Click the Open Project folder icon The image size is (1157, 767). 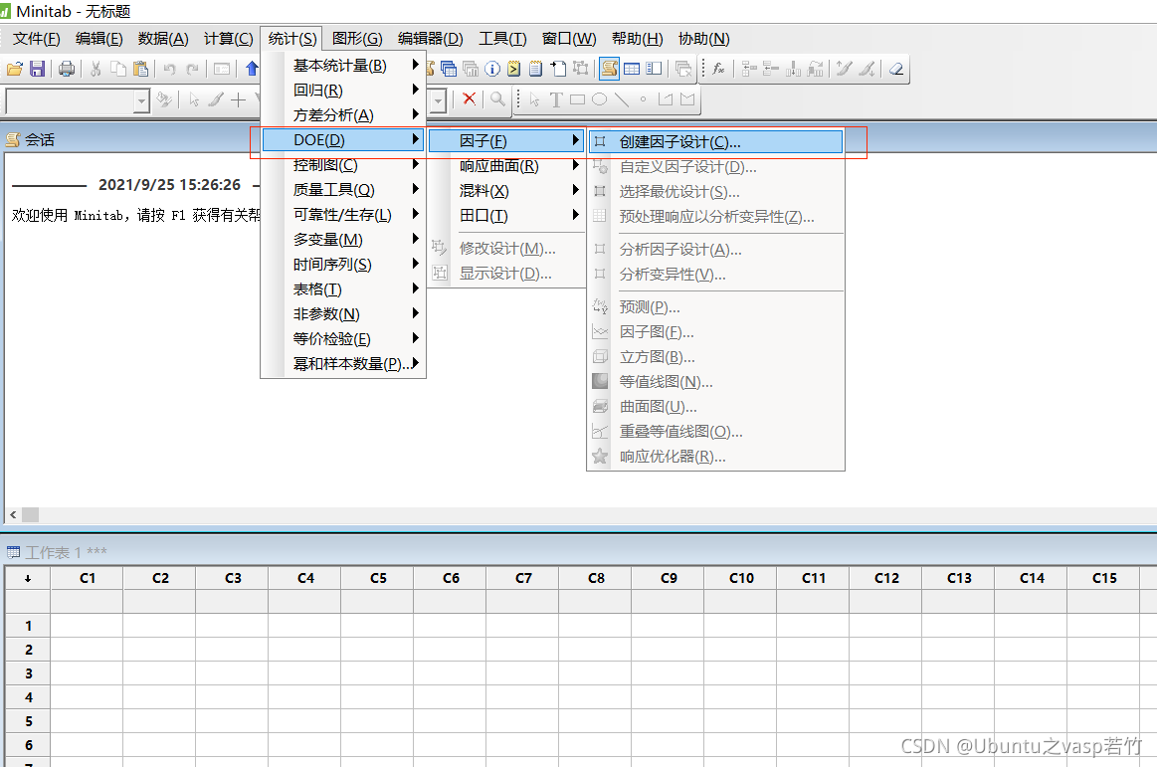[x=15, y=69]
